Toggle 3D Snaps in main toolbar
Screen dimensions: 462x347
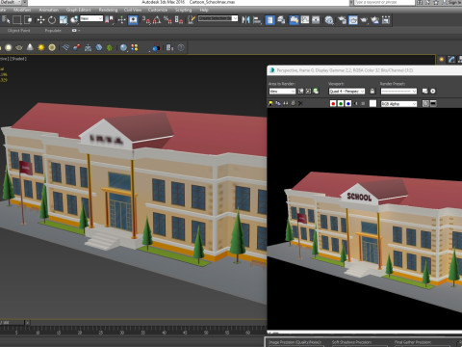click(x=145, y=20)
